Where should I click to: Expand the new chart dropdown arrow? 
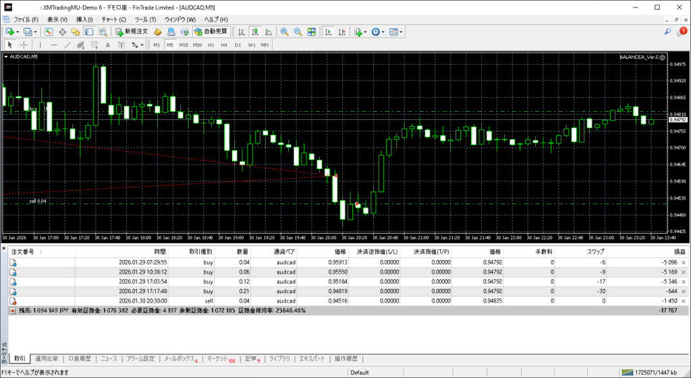coord(18,32)
